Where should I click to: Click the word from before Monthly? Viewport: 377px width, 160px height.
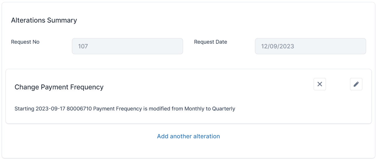pyautogui.click(x=177, y=109)
